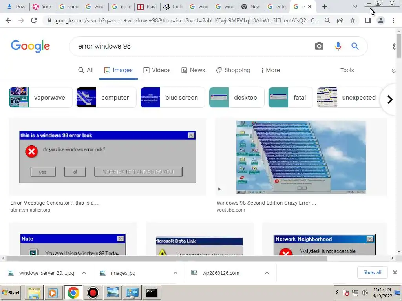The width and height of the screenshot is (402, 301).
Task: Show hidden tray icons arrow
Action: click(337, 292)
